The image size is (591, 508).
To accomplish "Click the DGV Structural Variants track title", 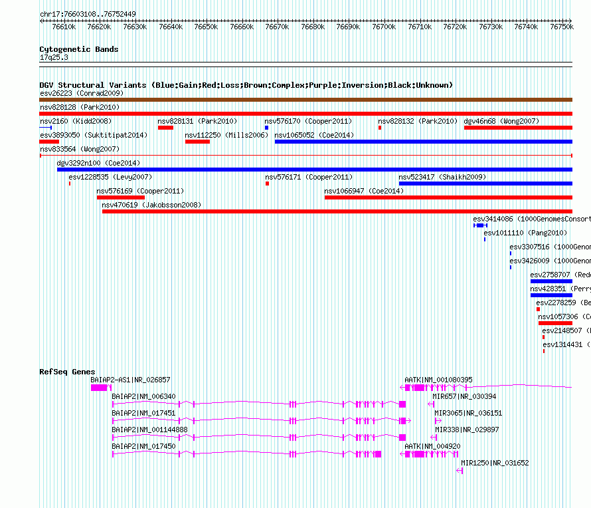I will click(x=246, y=85).
